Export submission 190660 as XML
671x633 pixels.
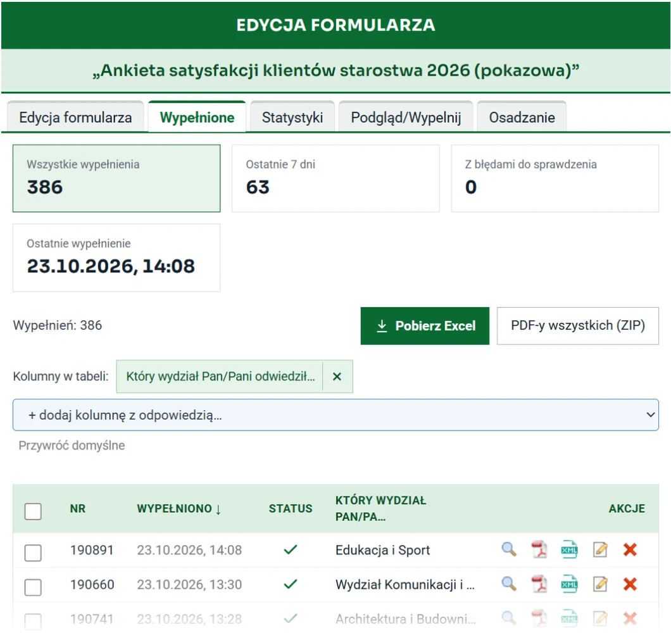coord(569,584)
